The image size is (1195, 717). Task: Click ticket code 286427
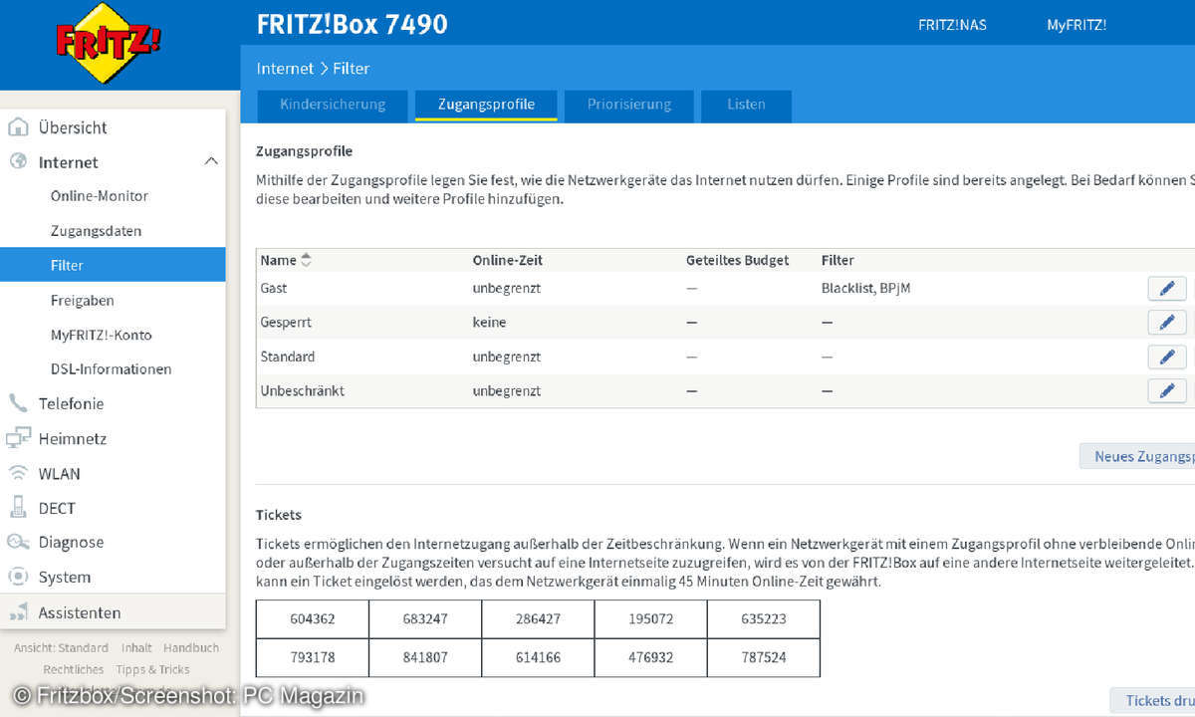click(x=538, y=618)
